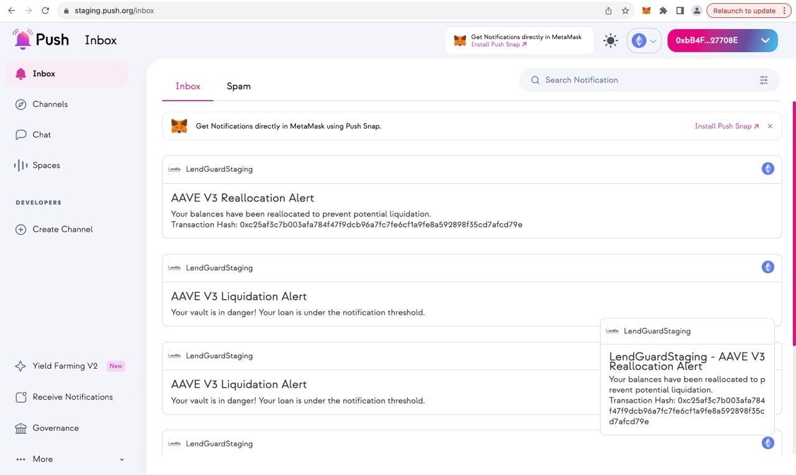Click the browser share icon
This screenshot has width=796, height=475.
(608, 11)
